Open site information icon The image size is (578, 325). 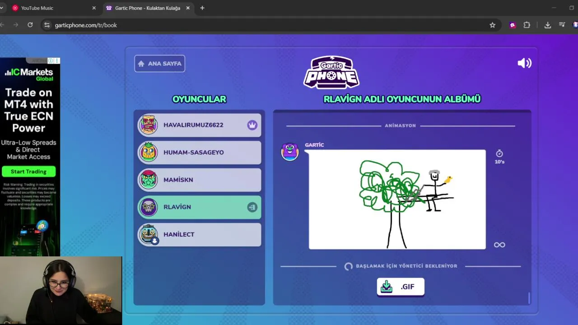pyautogui.click(x=47, y=25)
